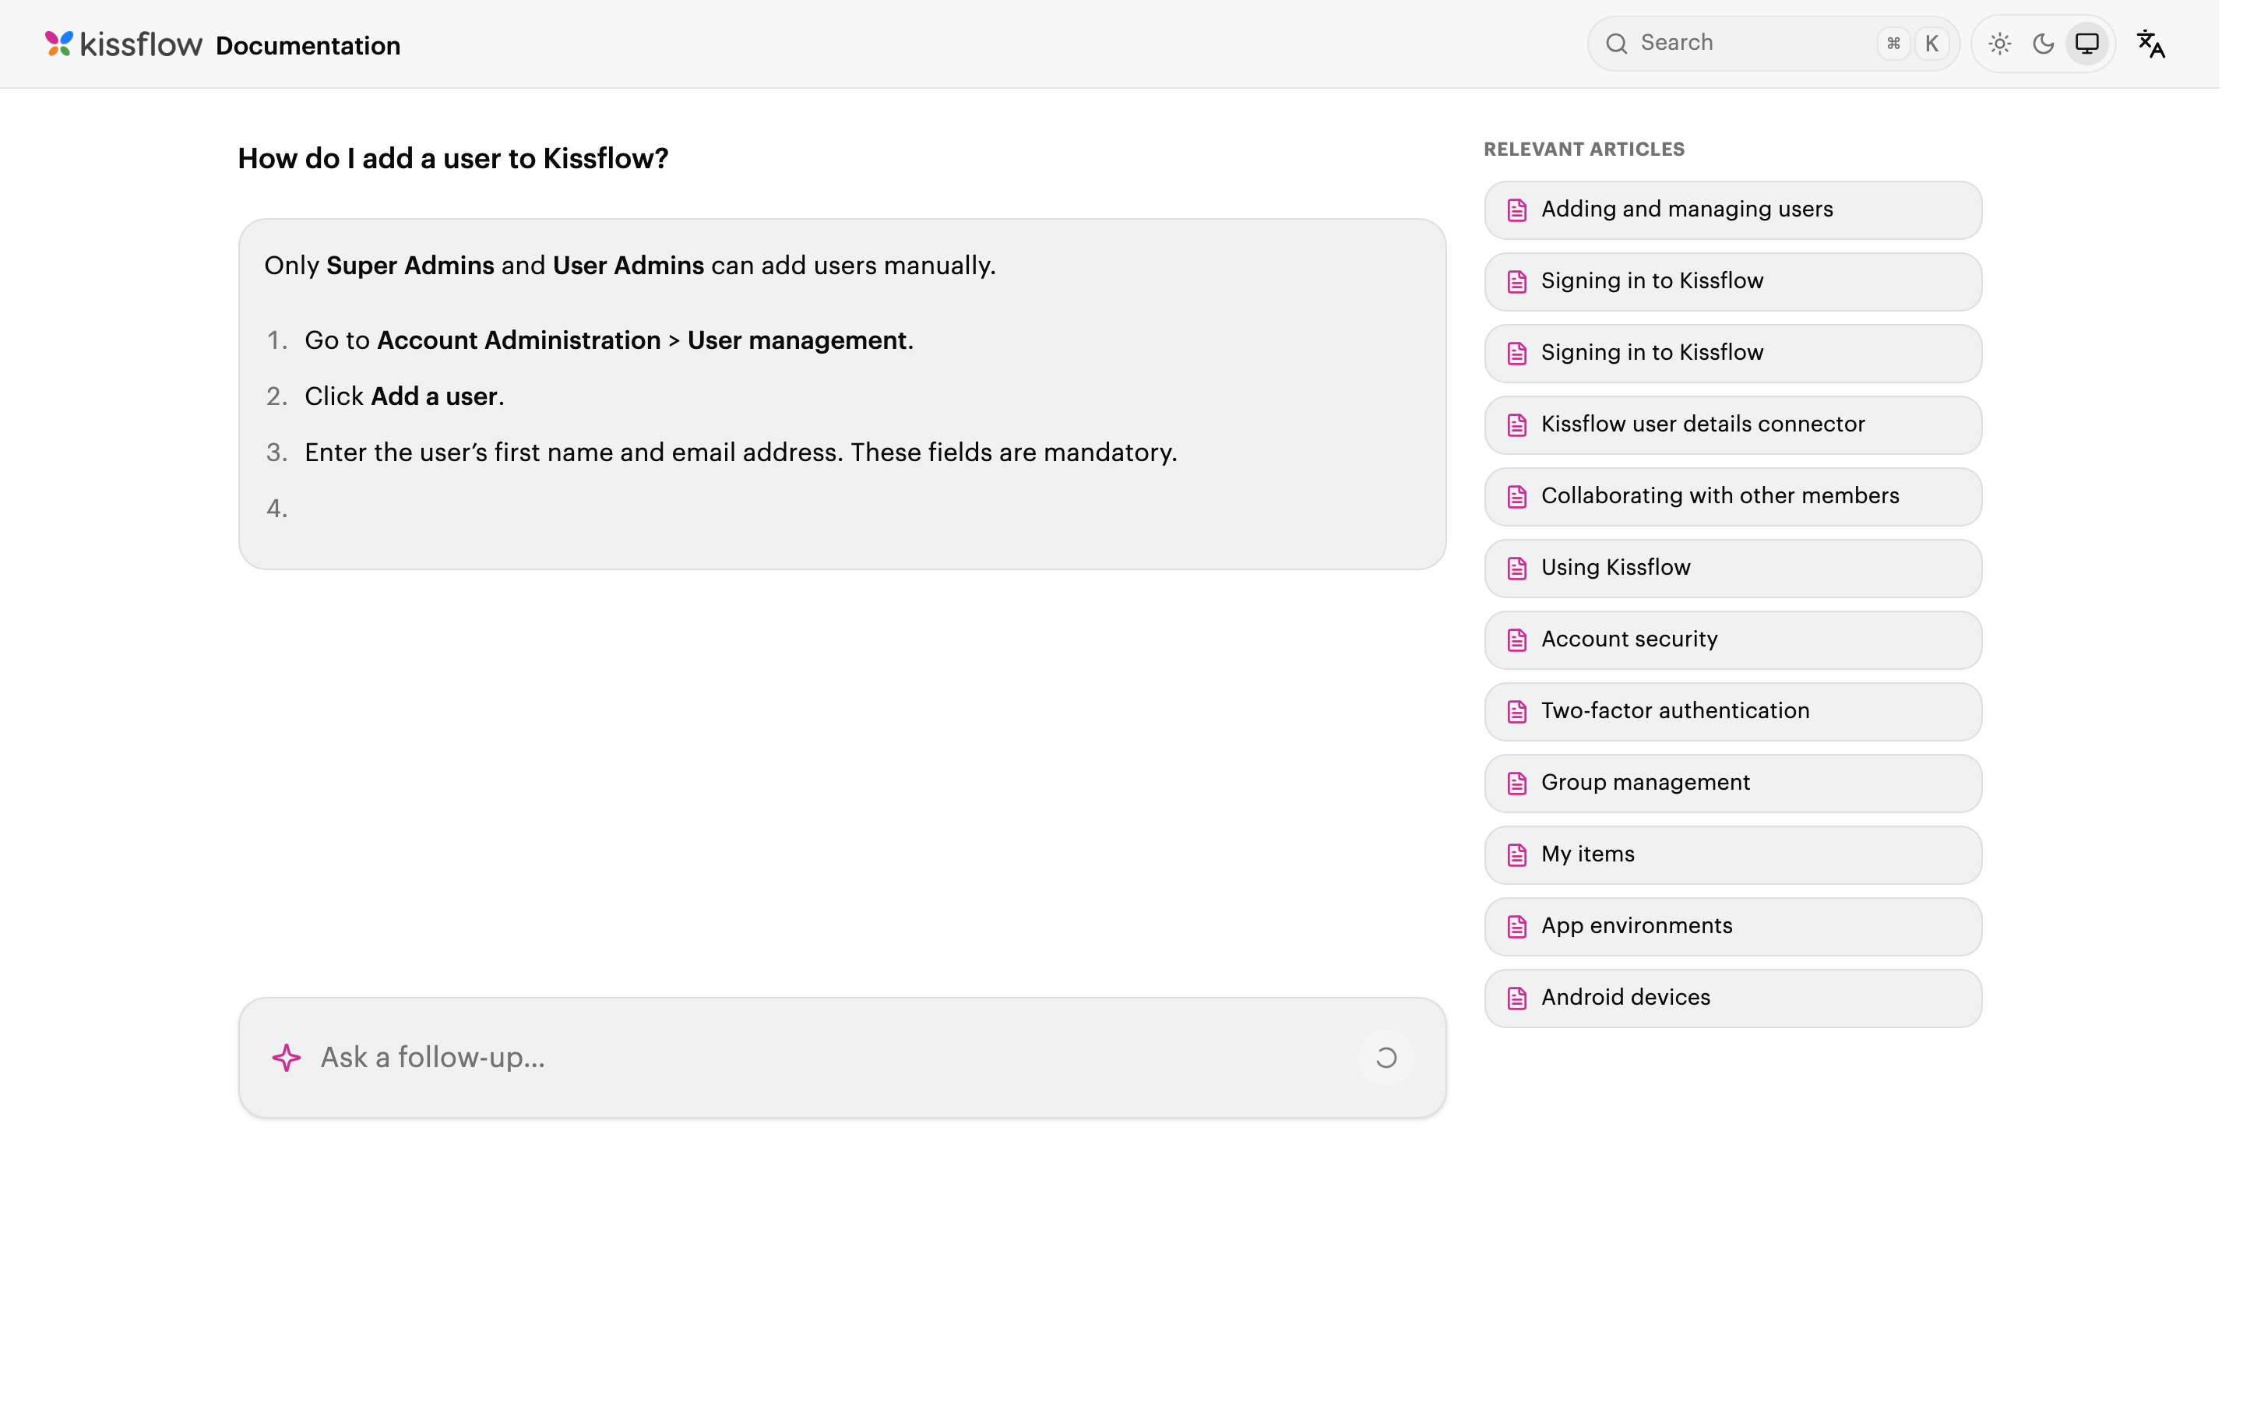This screenshot has height=1402, width=2243.
Task: Click document icon beside Two-factor authentication
Action: tap(1516, 712)
